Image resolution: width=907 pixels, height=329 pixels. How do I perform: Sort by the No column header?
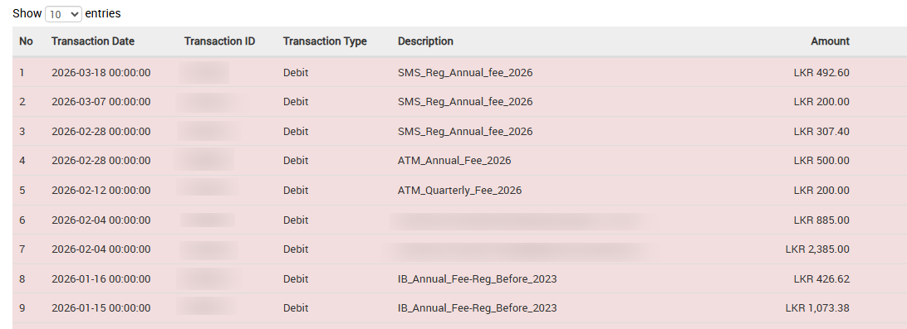[x=26, y=41]
